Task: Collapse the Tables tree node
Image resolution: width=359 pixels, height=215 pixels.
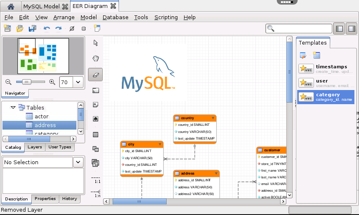Action: [13, 107]
